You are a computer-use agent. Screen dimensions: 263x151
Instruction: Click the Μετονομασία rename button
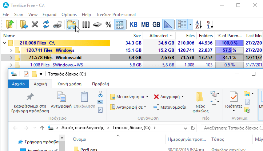tap(170, 107)
